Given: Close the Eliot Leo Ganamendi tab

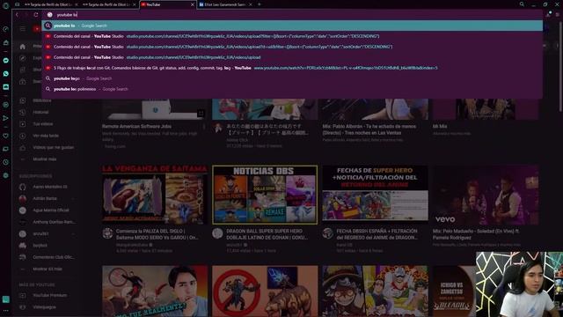Looking at the screenshot, I should pos(250,4).
